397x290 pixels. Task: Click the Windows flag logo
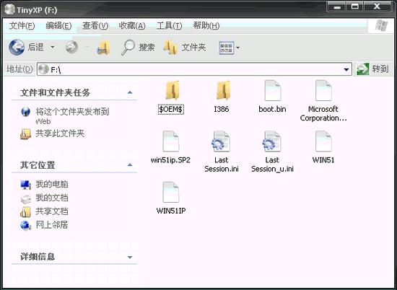381,26
